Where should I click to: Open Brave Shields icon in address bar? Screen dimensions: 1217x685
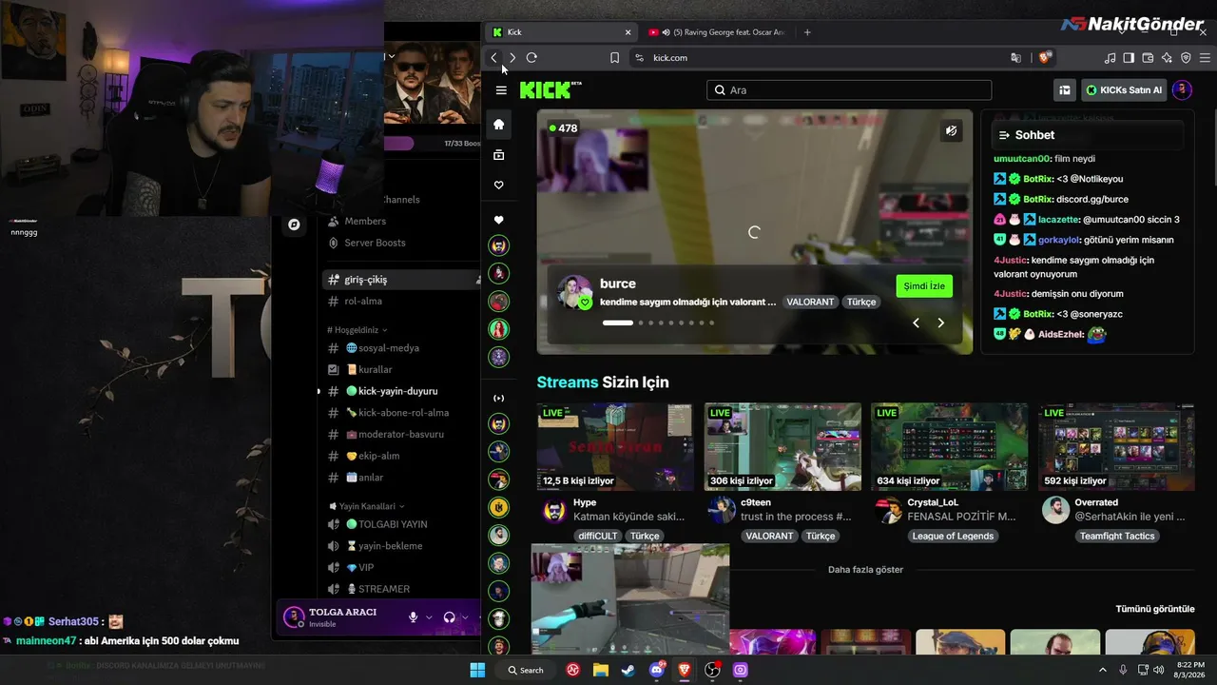1045,58
